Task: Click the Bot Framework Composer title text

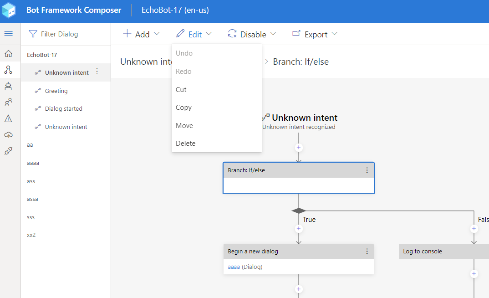Action: [x=74, y=10]
